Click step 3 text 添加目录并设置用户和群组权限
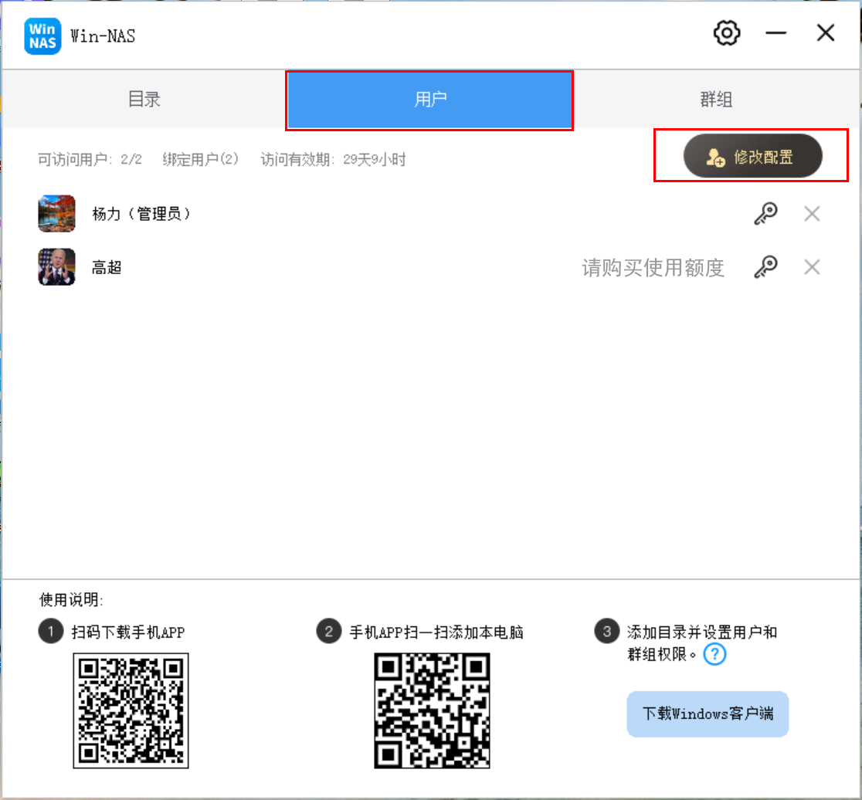Viewport: 862px width, 800px height. pyautogui.click(x=702, y=642)
